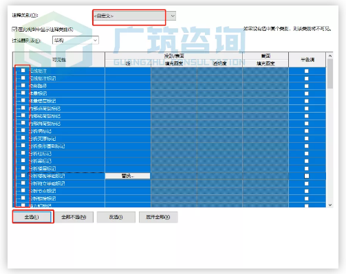Click the 展开全部(X) expand all button
Viewport: 346px width, 274px height.
pyautogui.click(x=158, y=217)
